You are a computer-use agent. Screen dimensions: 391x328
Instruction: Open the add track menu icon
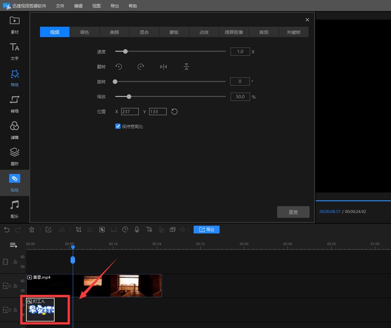(13, 245)
